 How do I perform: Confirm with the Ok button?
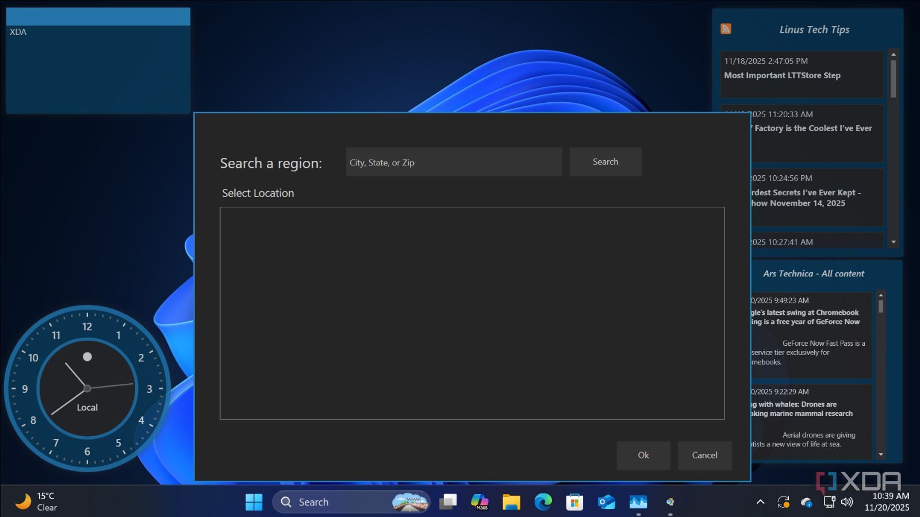(x=643, y=456)
